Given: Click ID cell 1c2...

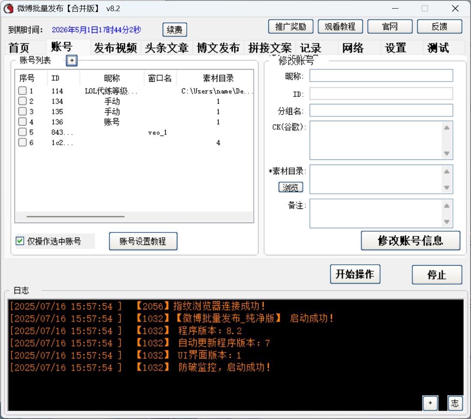Looking at the screenshot, I should click(x=62, y=143).
